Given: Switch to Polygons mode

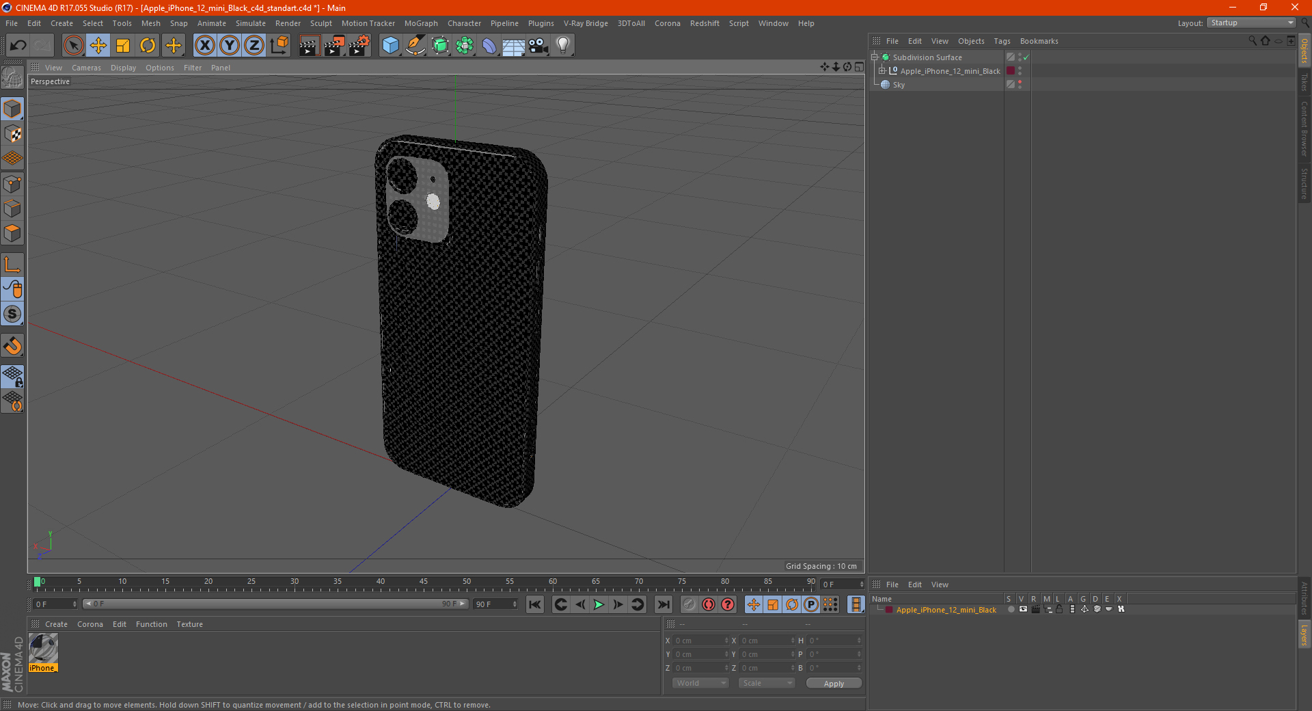Looking at the screenshot, I should click(12, 233).
